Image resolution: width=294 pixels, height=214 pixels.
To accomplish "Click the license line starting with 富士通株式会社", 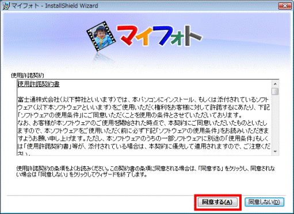I will [143, 100].
